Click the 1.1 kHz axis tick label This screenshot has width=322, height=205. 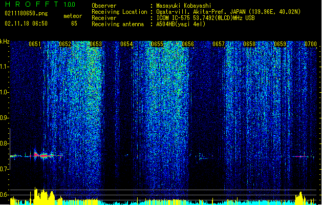5,67
